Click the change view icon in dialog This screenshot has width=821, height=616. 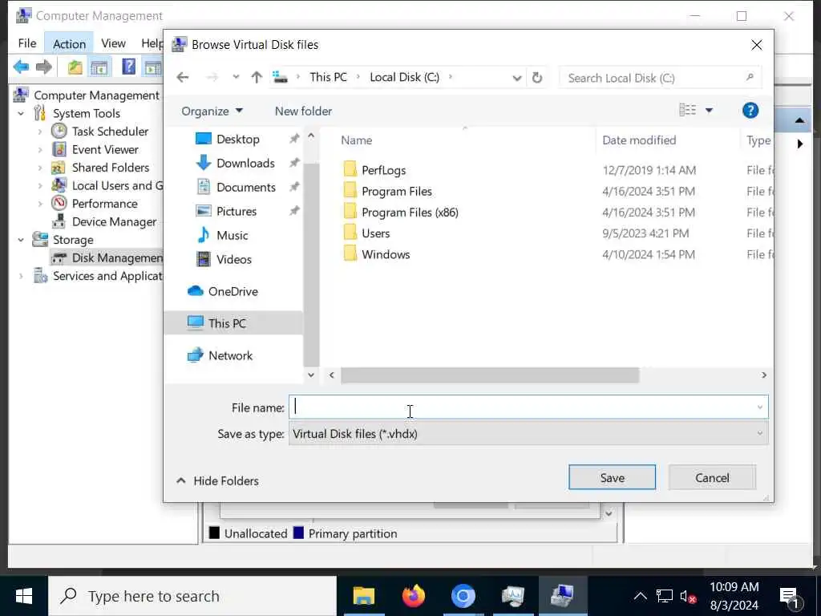pos(687,110)
